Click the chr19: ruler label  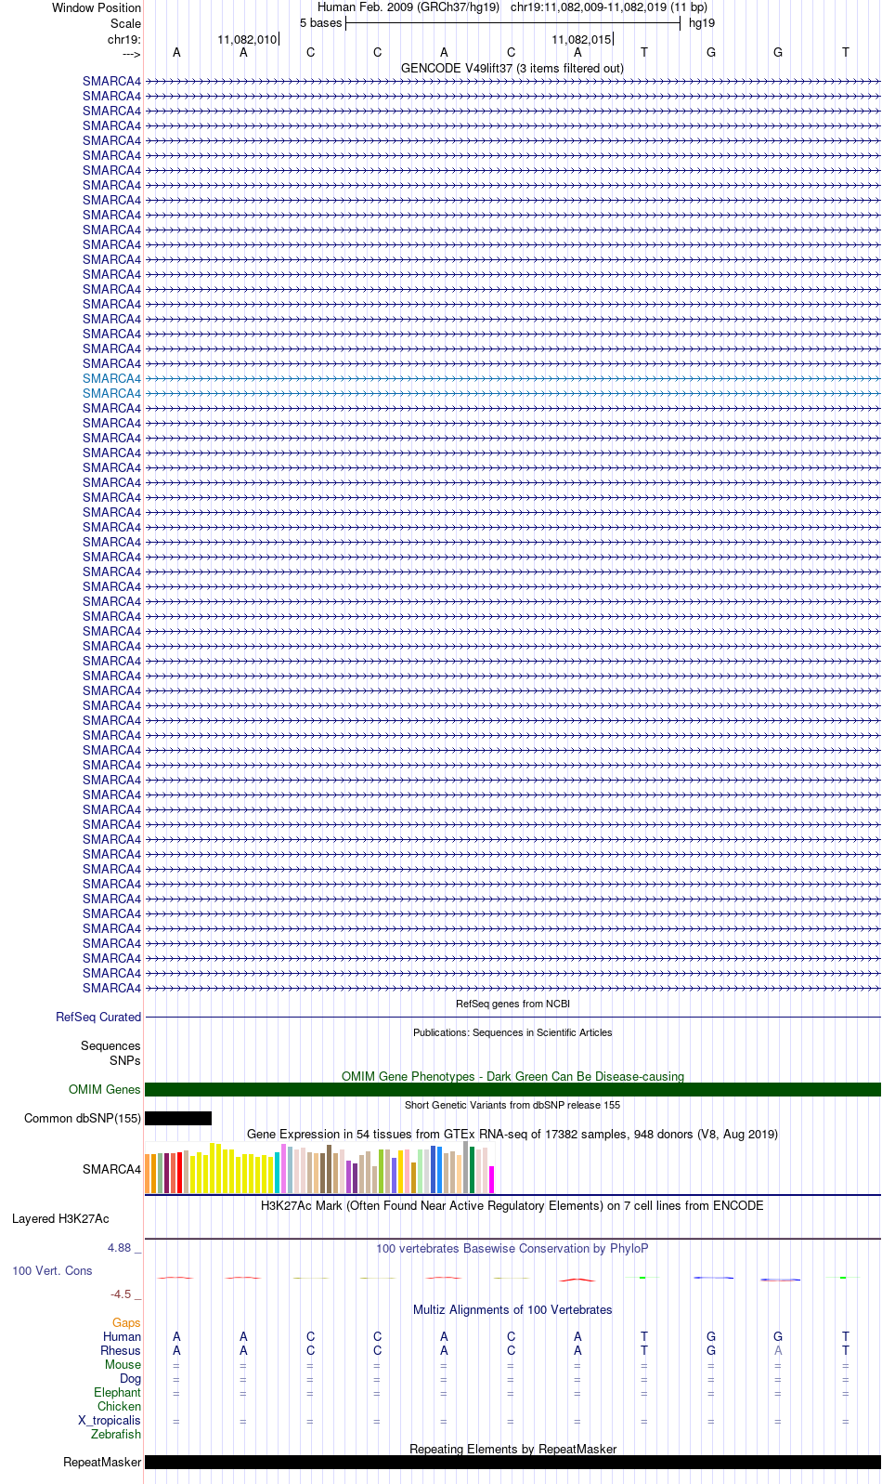124,39
